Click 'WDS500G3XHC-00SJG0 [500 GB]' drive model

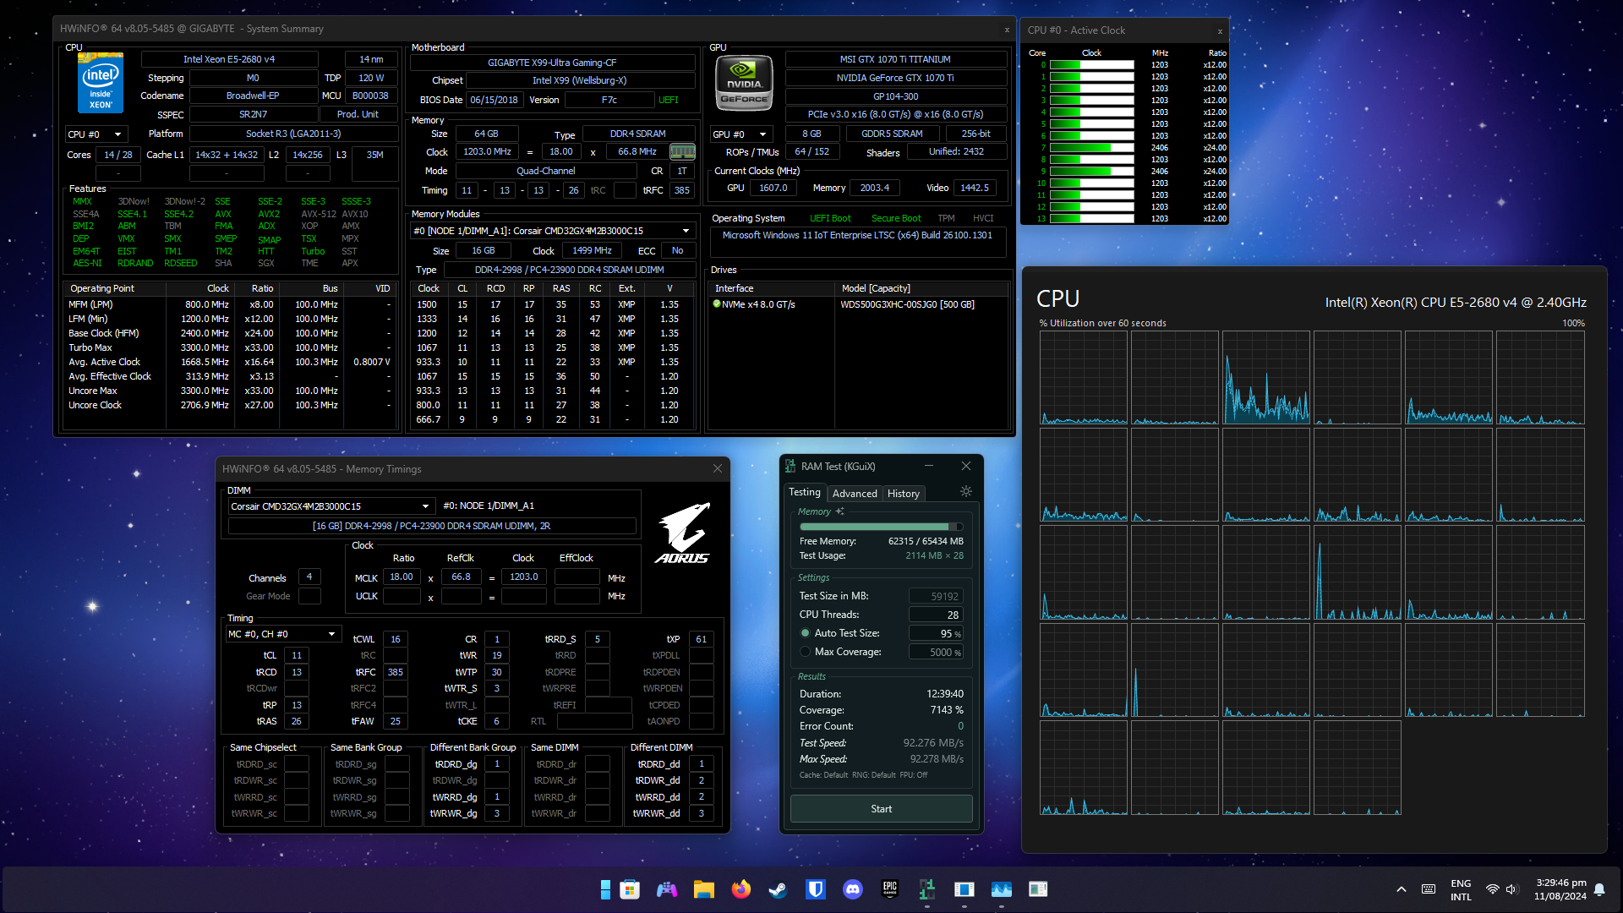tap(907, 304)
